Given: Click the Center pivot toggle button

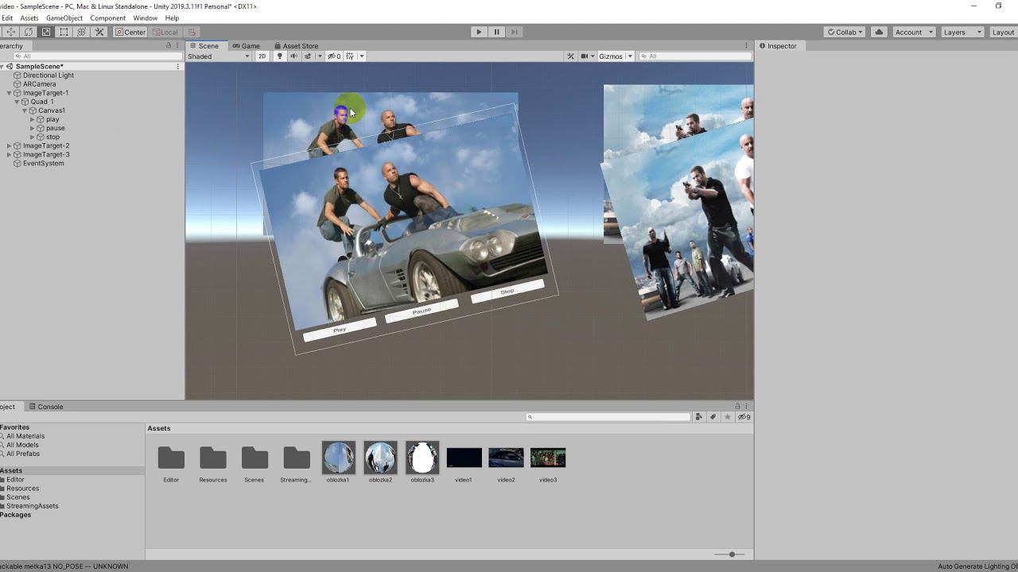Looking at the screenshot, I should click(x=130, y=32).
